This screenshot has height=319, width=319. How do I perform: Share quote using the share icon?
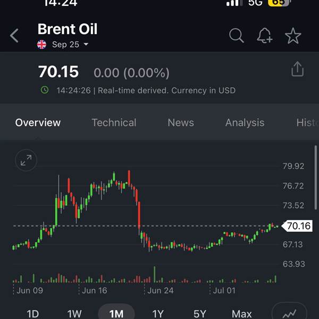click(297, 69)
